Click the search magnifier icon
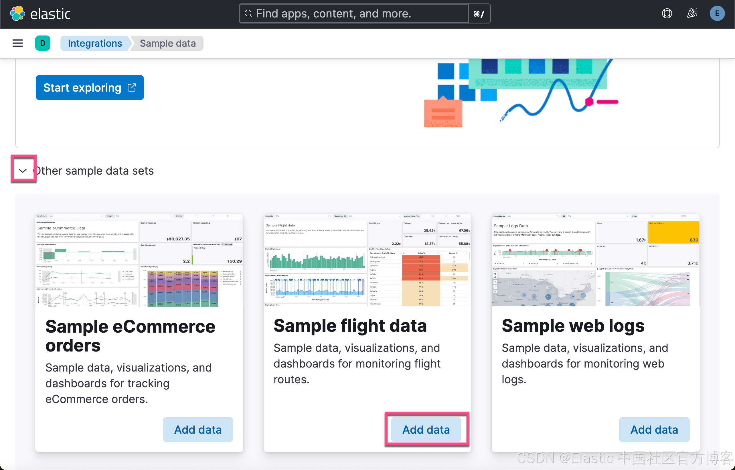The width and height of the screenshot is (735, 470). coord(248,14)
